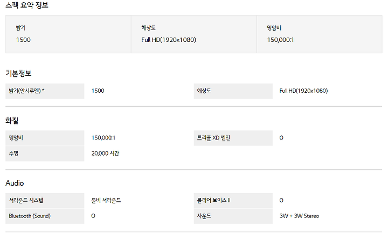The image size is (388, 234).
Task: Select the 명암비 summary card showing 150,000:1
Action: 320,34
